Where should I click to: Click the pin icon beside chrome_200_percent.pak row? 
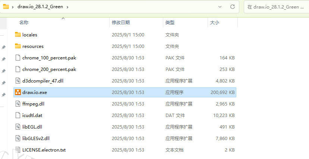click(4, 71)
